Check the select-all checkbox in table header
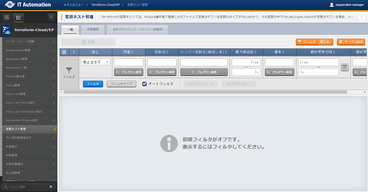Viewport: 368px width, 192px height. [x=64, y=52]
